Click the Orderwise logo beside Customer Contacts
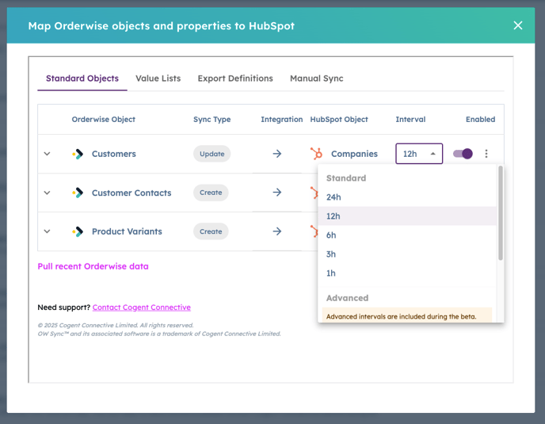This screenshot has height=424, width=545. point(78,193)
